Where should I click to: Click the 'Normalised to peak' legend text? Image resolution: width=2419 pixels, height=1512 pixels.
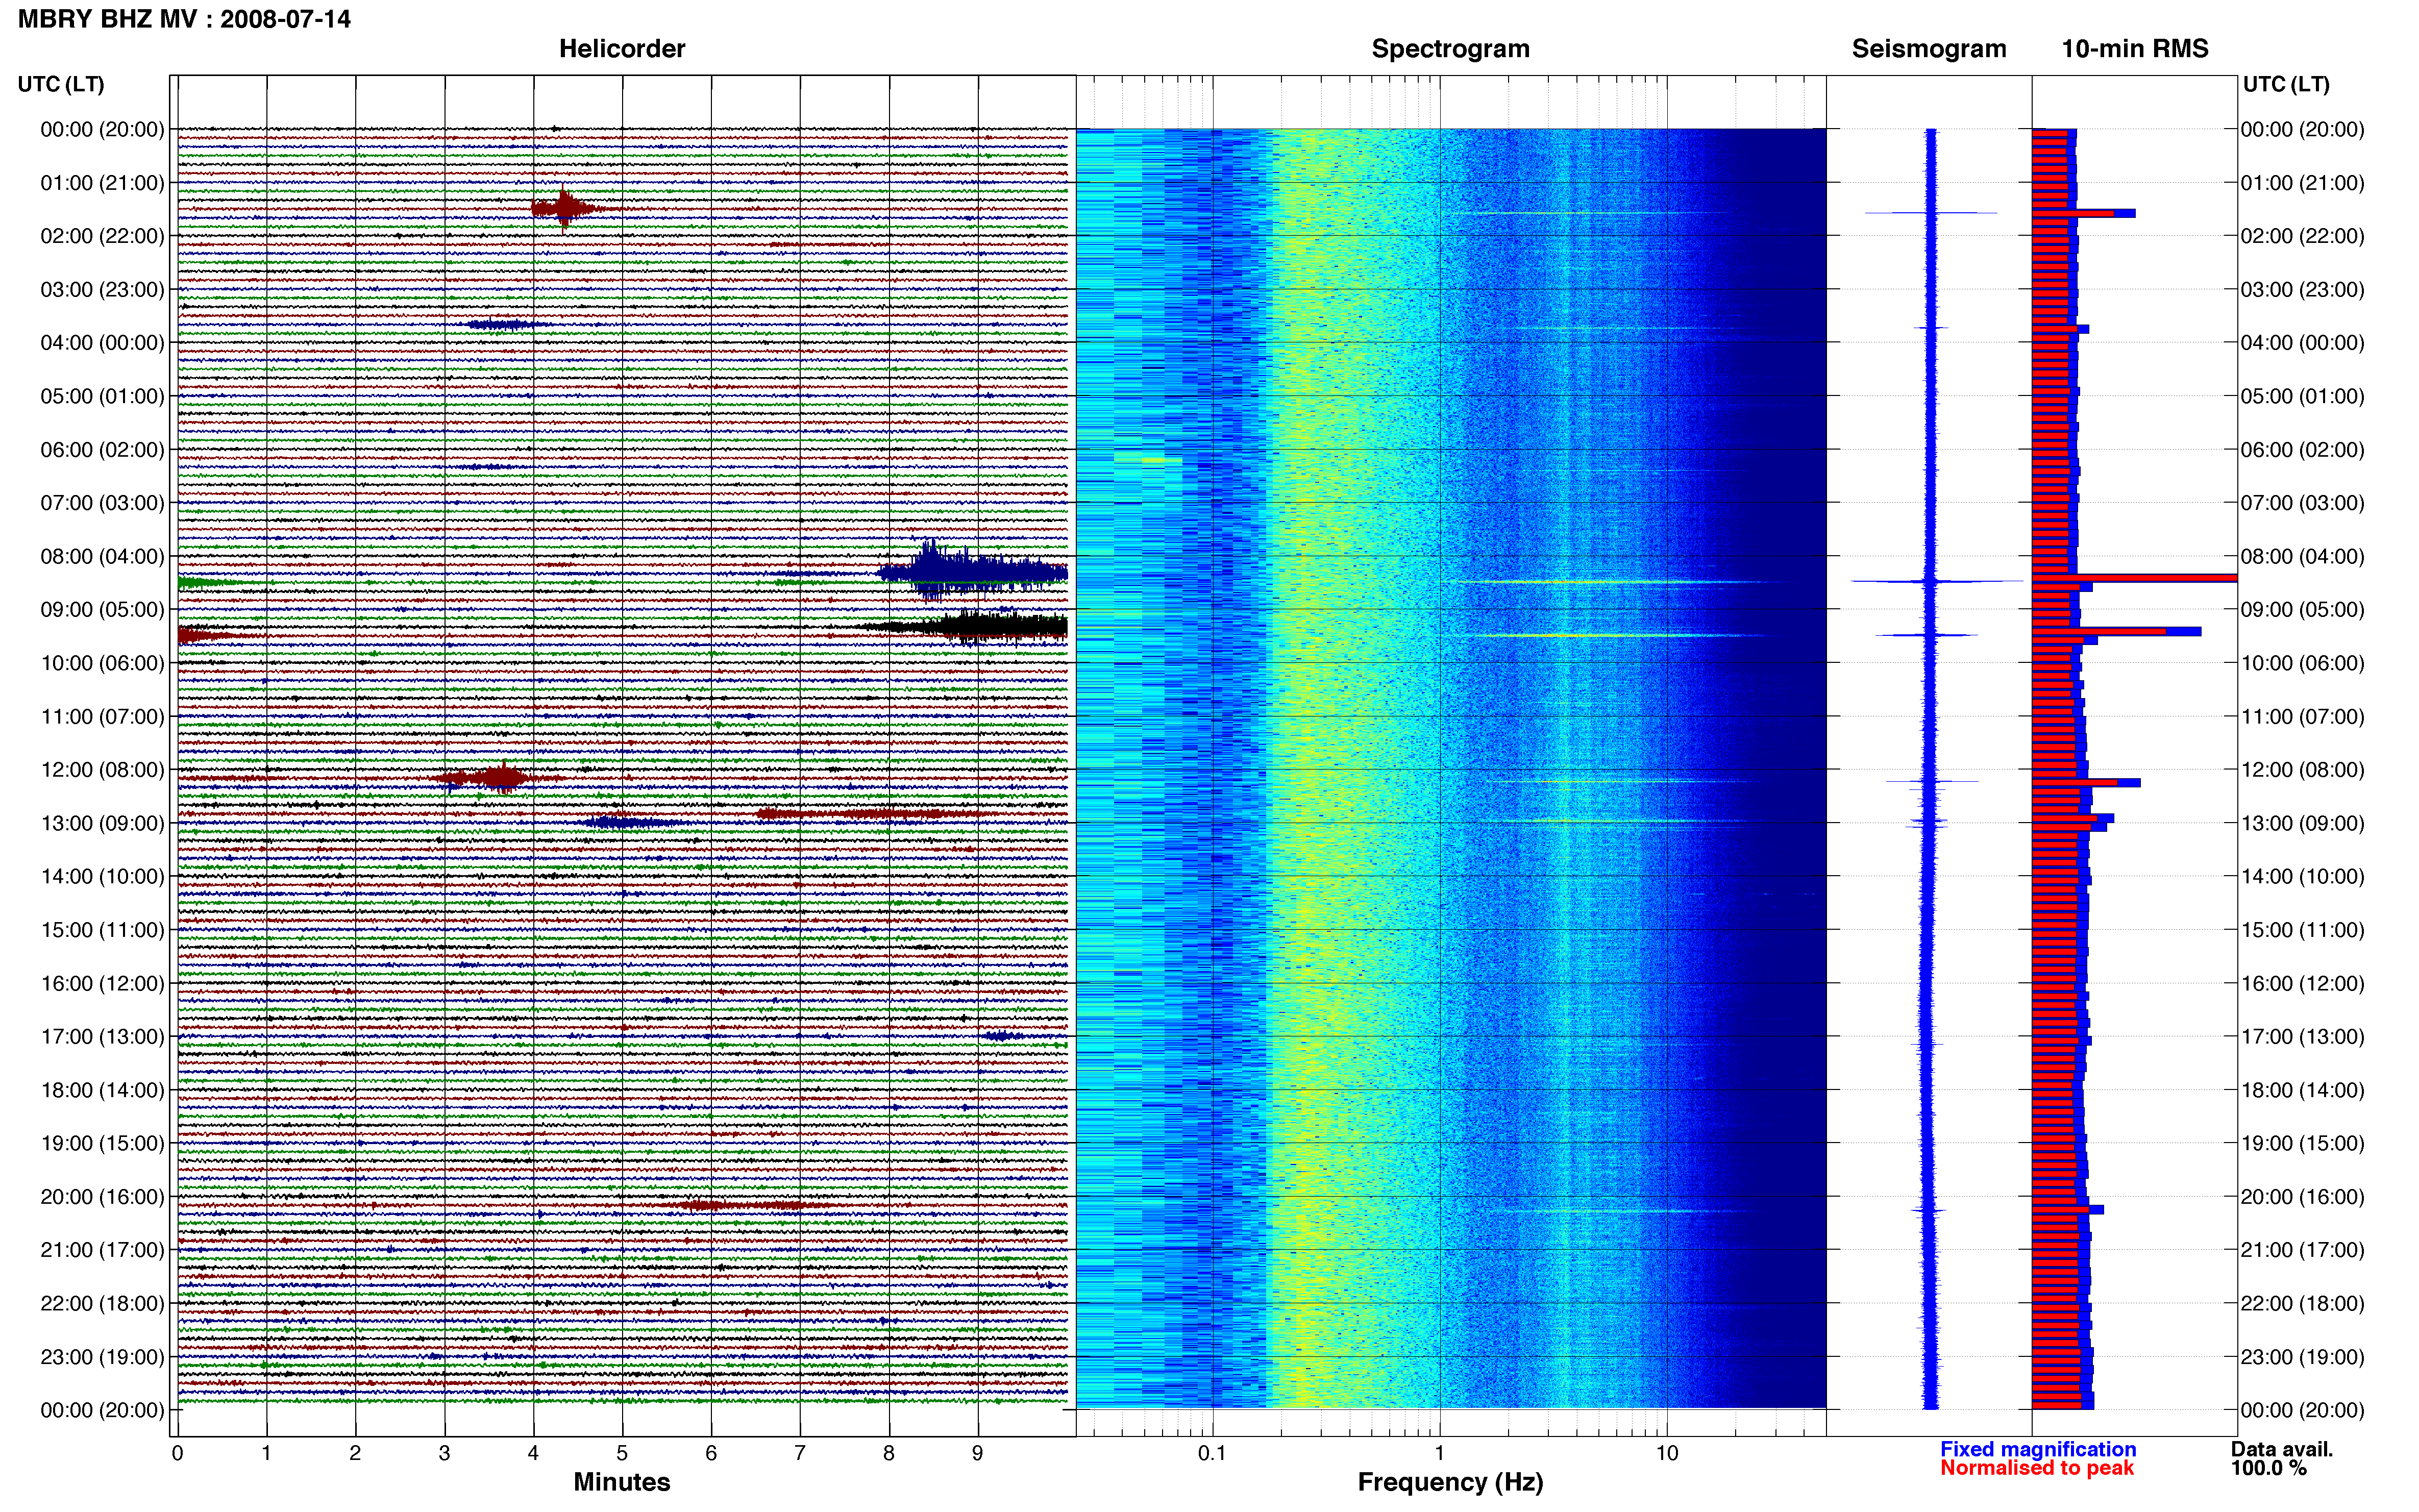click(x=2037, y=1468)
